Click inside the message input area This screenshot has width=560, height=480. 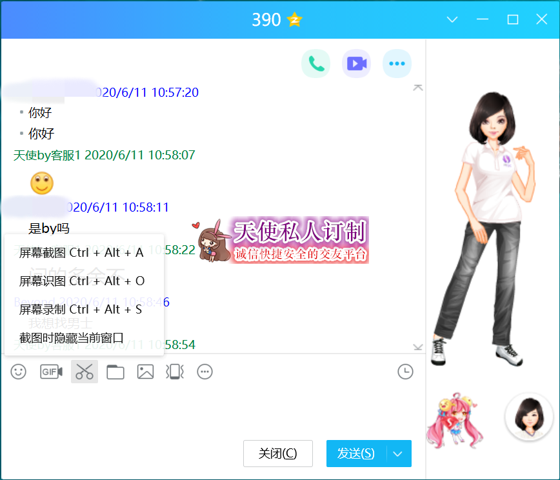(213, 411)
